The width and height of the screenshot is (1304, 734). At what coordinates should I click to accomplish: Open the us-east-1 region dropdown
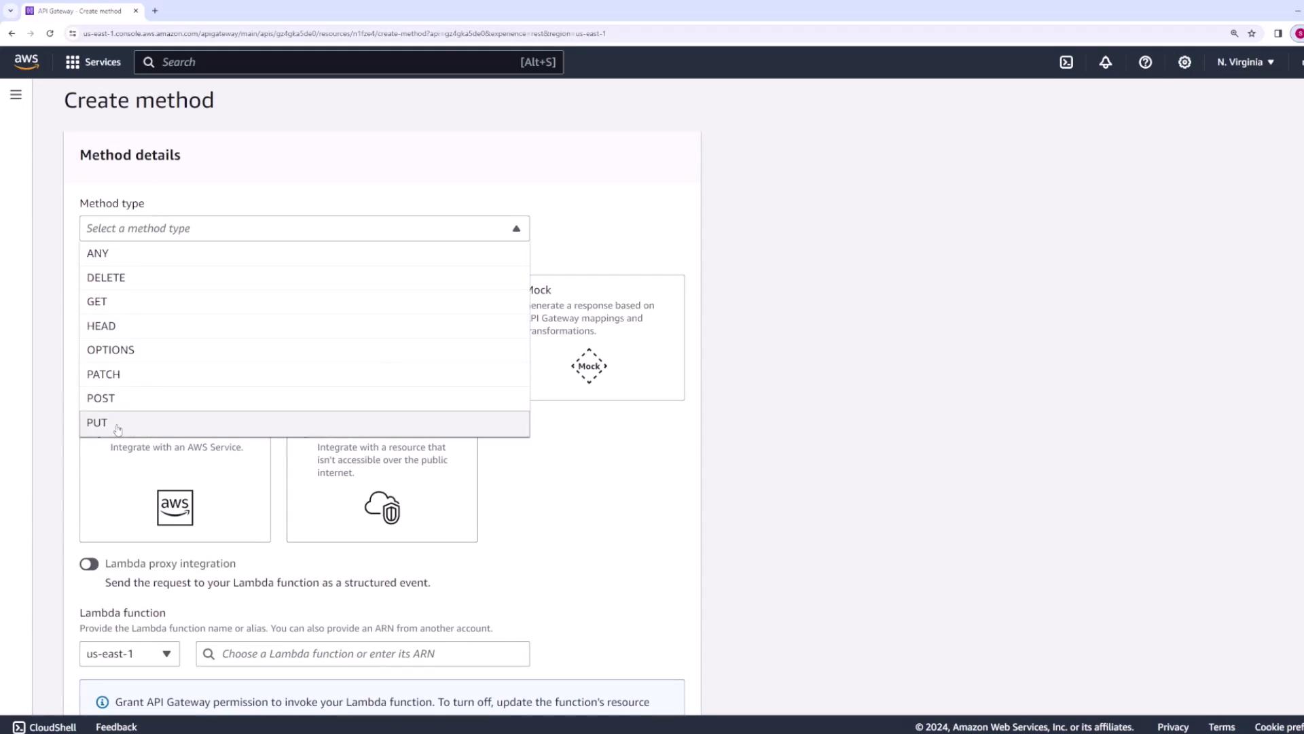pos(129,654)
